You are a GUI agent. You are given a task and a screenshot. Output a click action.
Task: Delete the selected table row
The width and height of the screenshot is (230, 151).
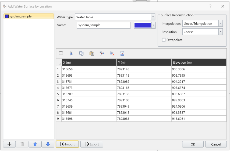tap(112, 53)
